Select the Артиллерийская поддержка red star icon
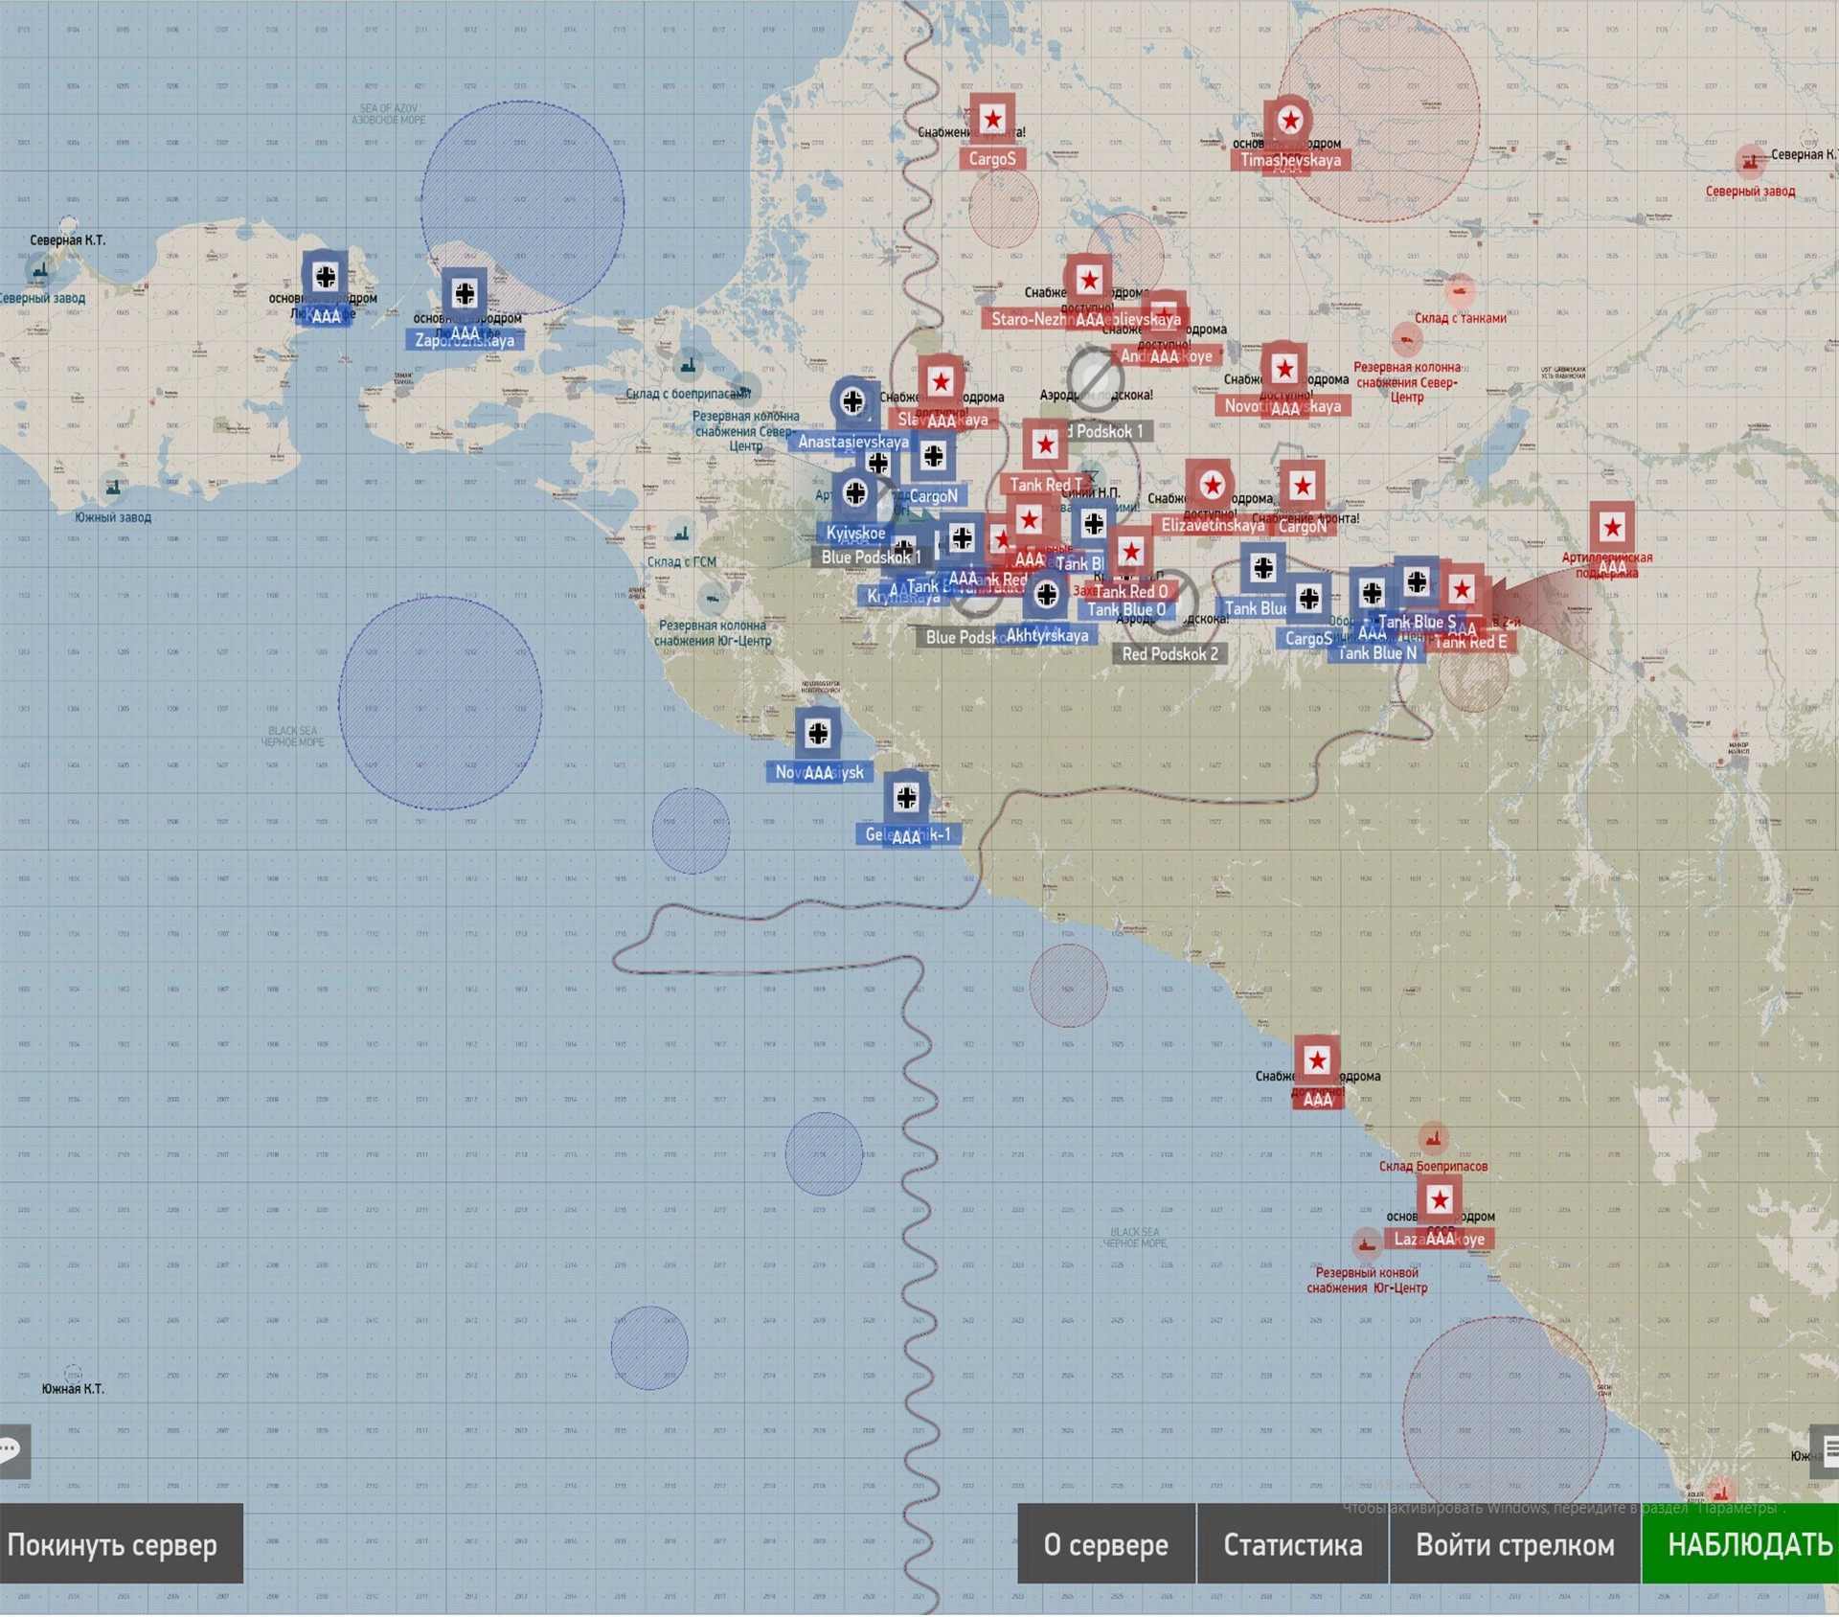Screen dimensions: 1839x1617 tap(1612, 527)
